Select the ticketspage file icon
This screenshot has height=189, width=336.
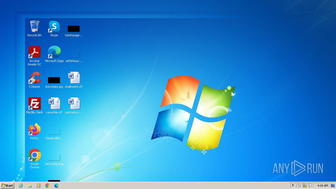73,31
